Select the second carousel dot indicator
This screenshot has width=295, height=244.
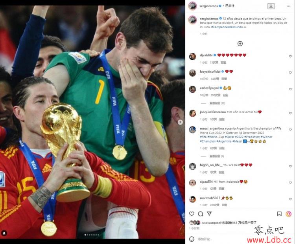click(x=87, y=235)
